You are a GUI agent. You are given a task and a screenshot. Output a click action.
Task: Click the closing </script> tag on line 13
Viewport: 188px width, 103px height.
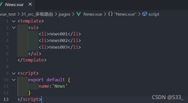coord(29,99)
